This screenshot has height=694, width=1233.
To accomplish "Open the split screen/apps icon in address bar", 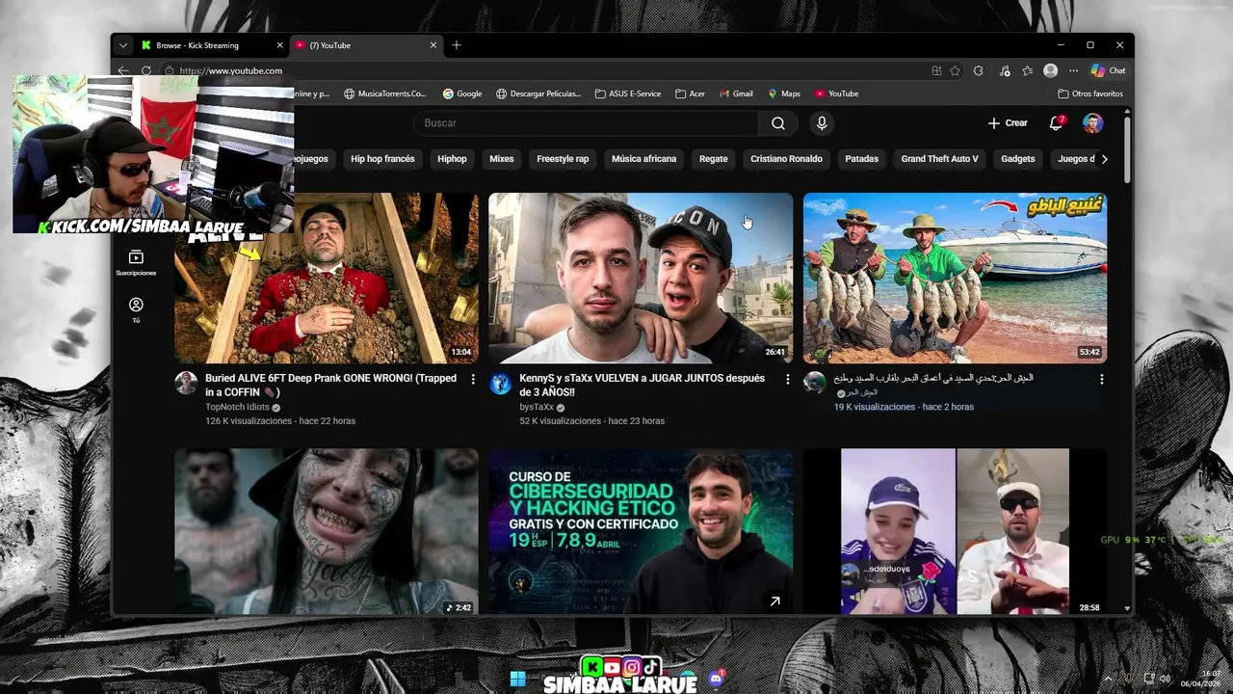I will point(936,70).
